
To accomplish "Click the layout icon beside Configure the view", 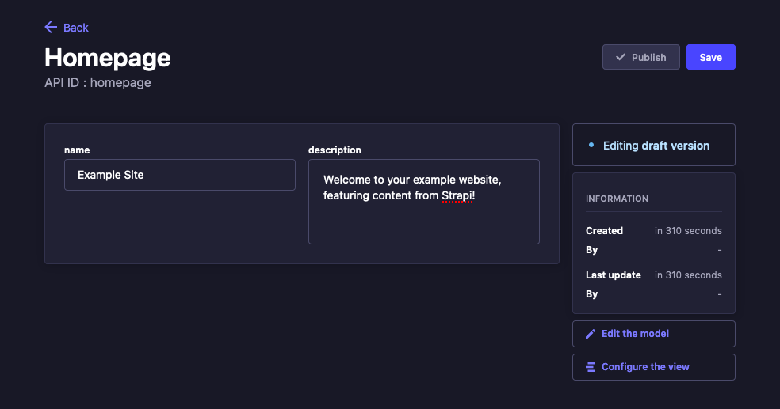I will [591, 367].
